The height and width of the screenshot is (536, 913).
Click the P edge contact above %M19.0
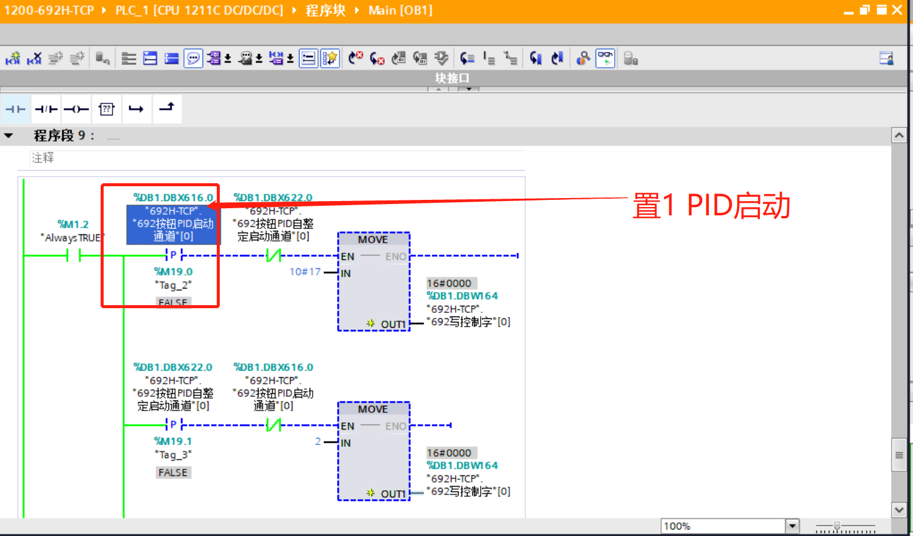tap(173, 255)
